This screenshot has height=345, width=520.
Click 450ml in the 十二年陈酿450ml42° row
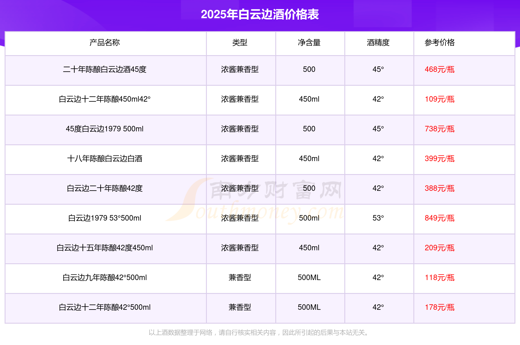(x=309, y=99)
